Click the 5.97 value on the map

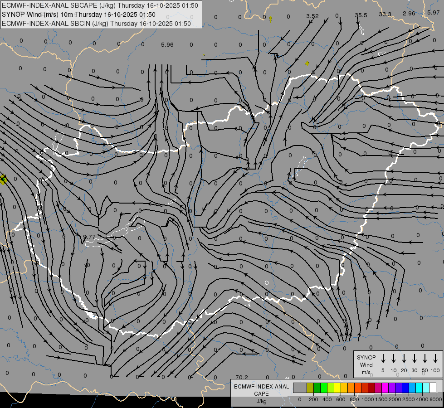(x=433, y=12)
